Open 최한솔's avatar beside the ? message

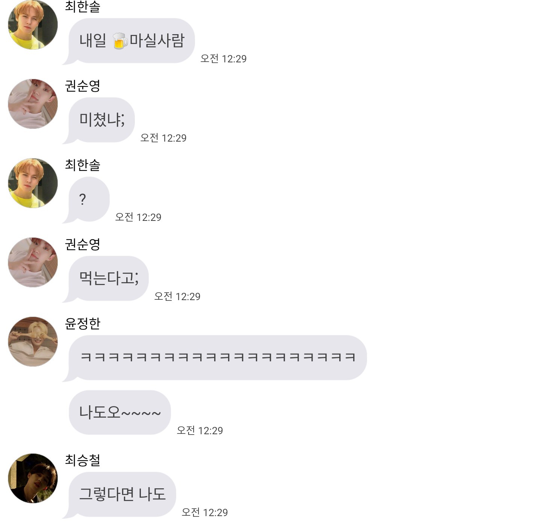pyautogui.click(x=33, y=183)
